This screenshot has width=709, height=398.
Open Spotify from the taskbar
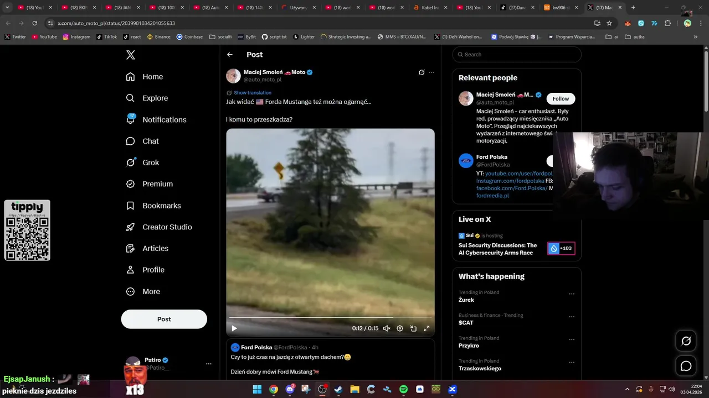tap(404, 389)
